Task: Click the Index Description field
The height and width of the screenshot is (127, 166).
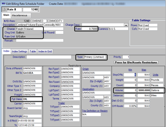Action: click(x=49, y=57)
